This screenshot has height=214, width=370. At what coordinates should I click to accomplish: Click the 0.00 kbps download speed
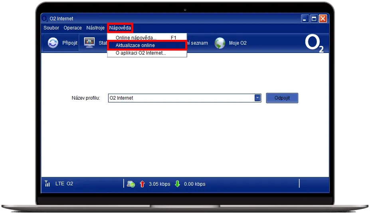coord(195,184)
